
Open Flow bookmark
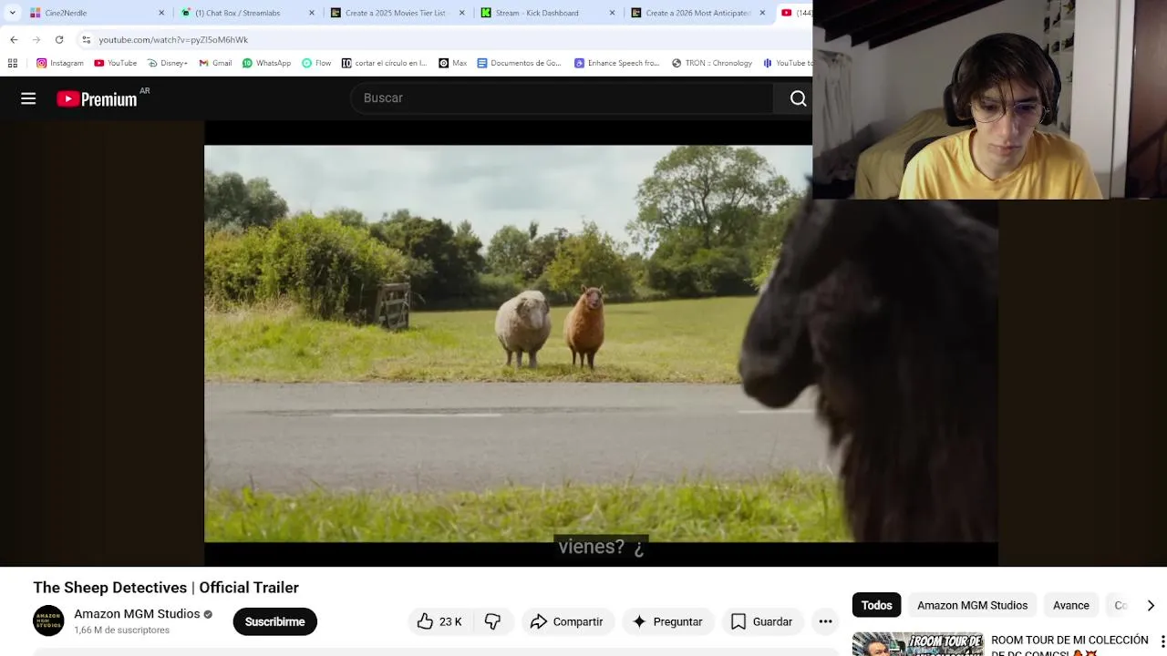coord(315,63)
